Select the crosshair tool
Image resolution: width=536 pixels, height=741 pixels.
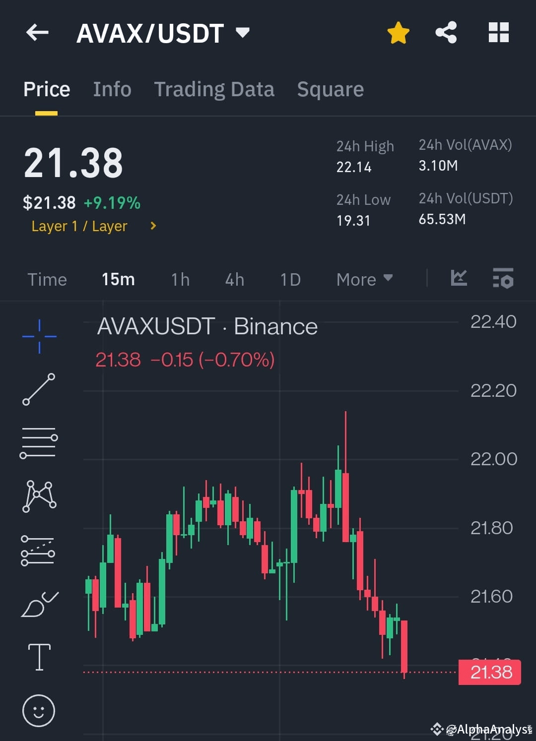point(38,336)
